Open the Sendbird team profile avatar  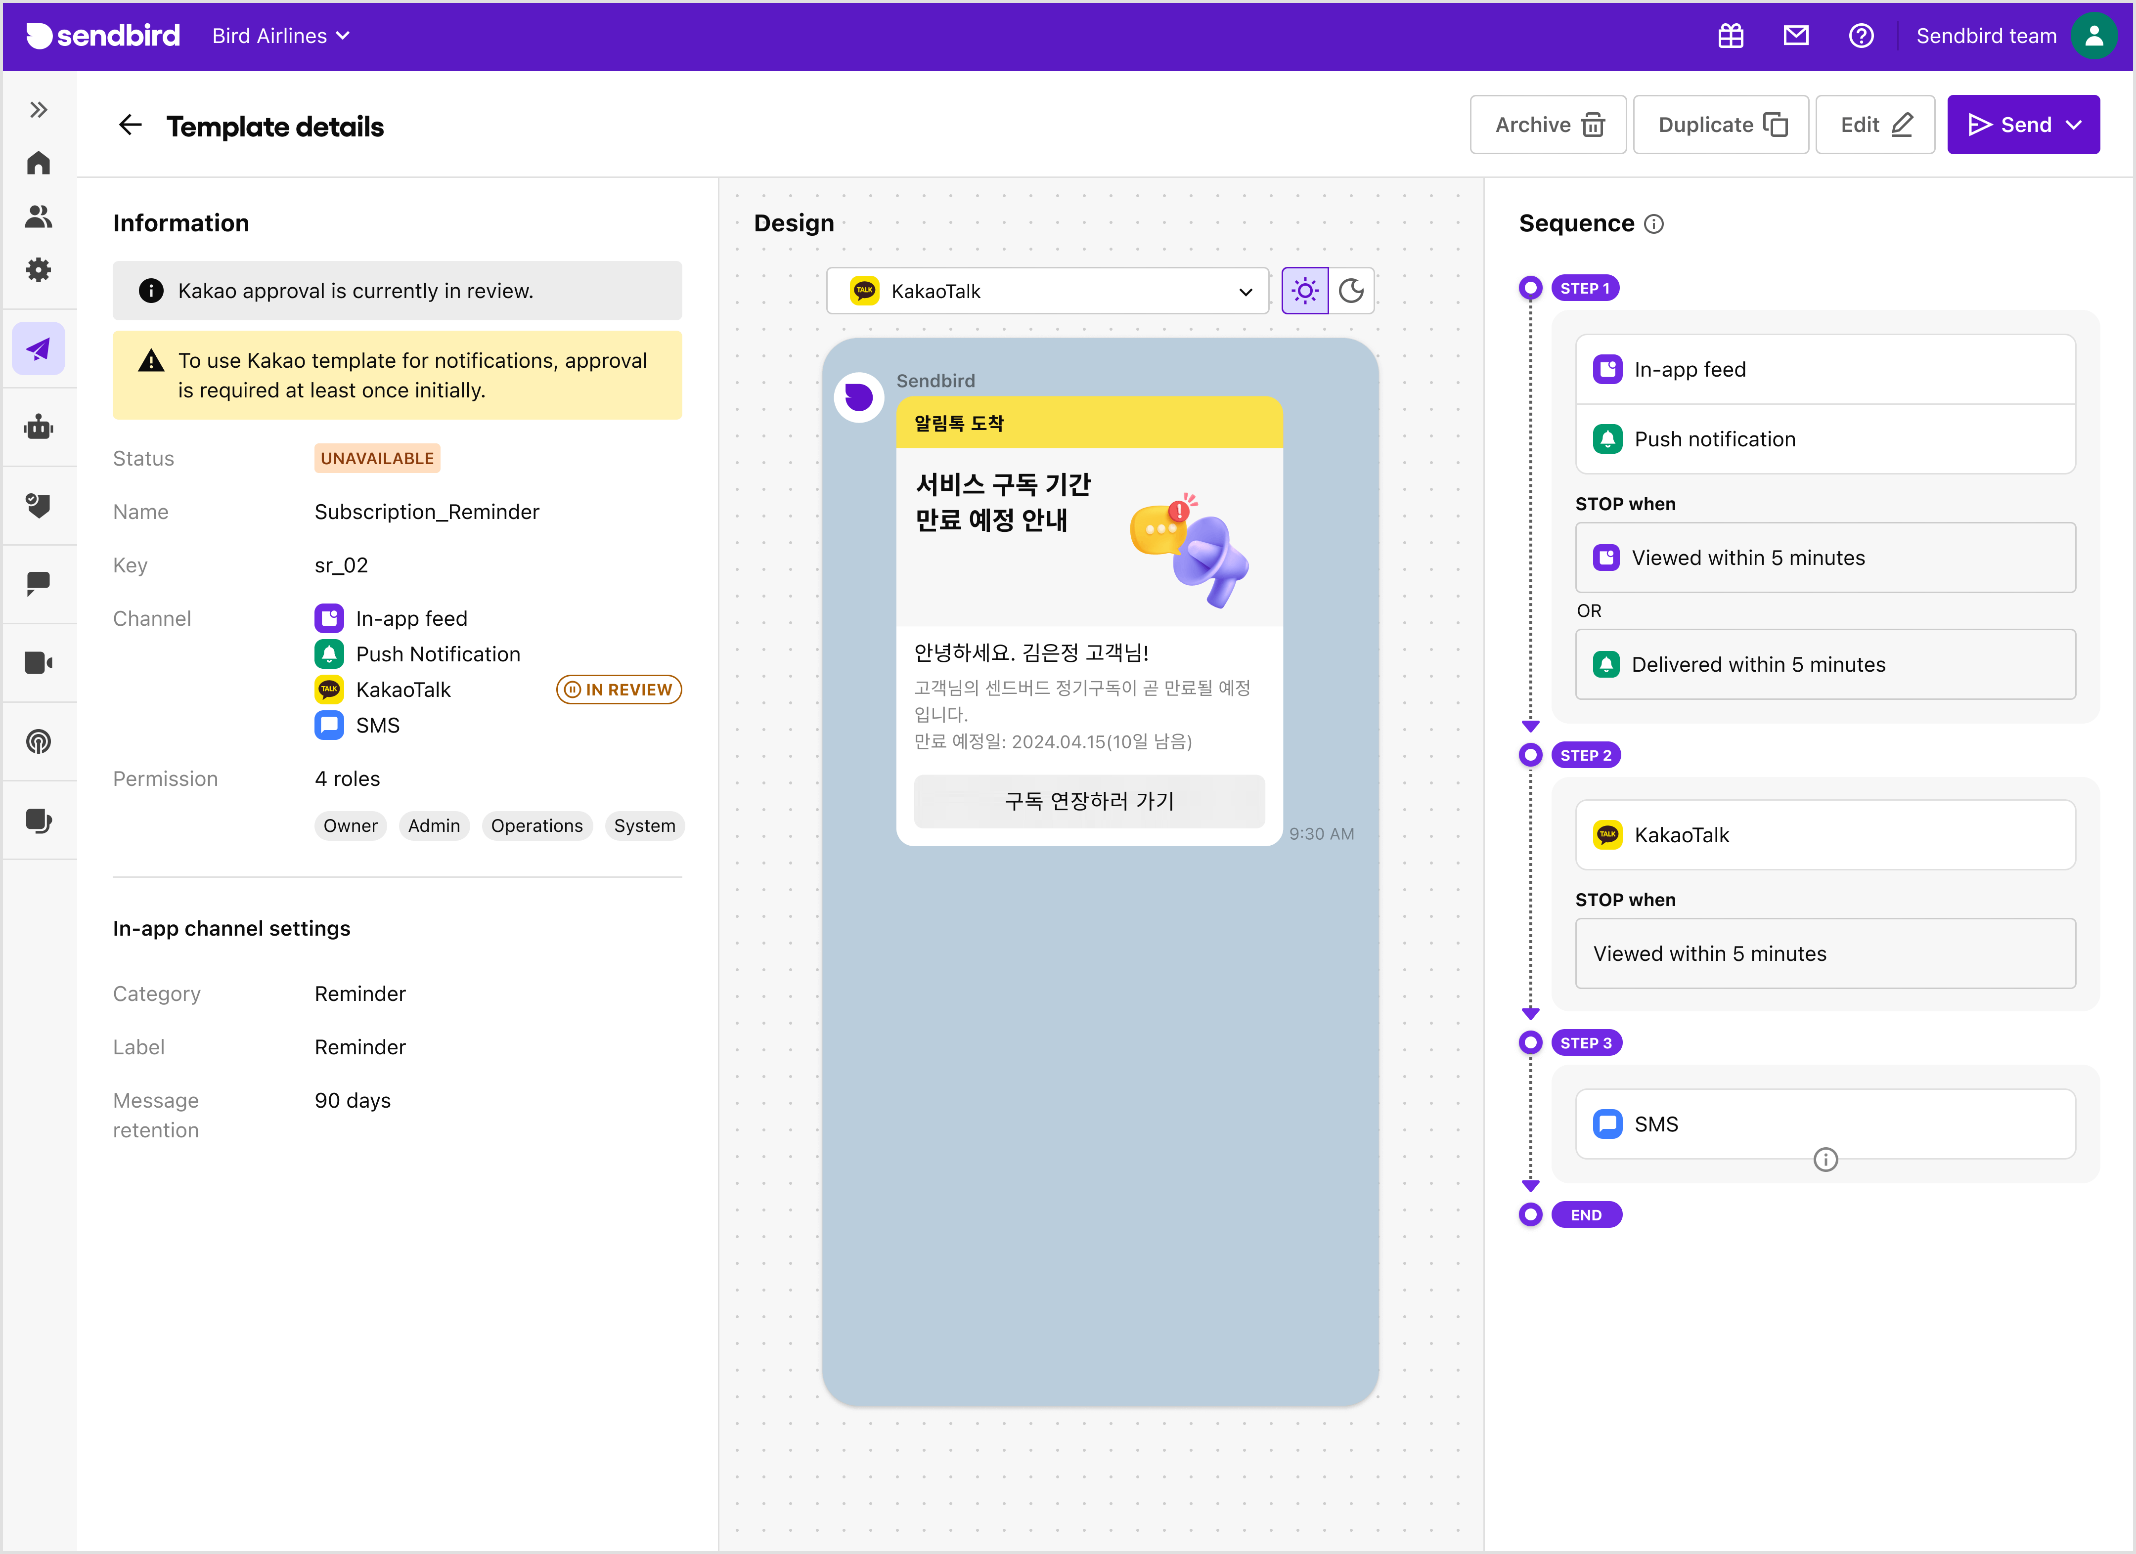(x=2094, y=36)
